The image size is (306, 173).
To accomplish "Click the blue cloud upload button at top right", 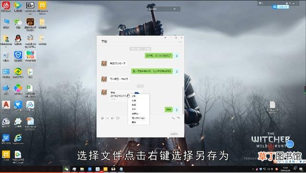I will click(281, 7).
